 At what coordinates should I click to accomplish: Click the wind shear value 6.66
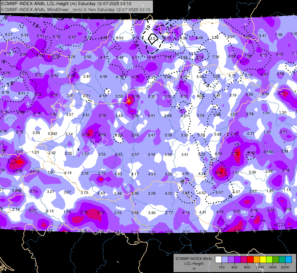pyautogui.click(x=232, y=56)
